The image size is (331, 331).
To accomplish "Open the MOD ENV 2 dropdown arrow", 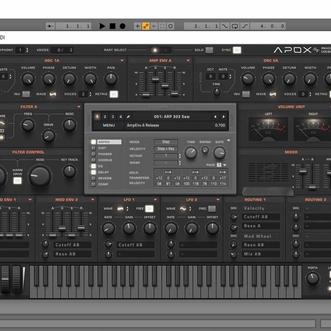I will click(93, 200).
